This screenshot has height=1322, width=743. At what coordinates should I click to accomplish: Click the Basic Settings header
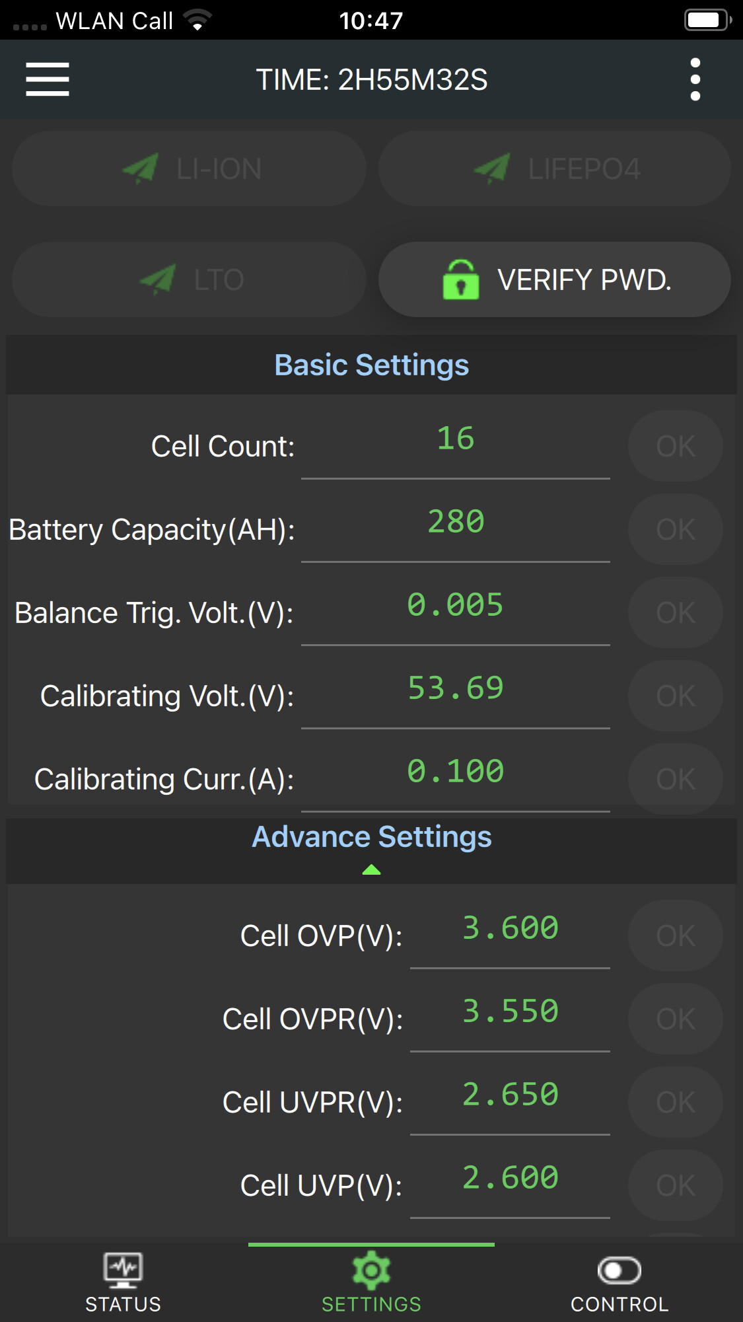pyautogui.click(x=371, y=365)
